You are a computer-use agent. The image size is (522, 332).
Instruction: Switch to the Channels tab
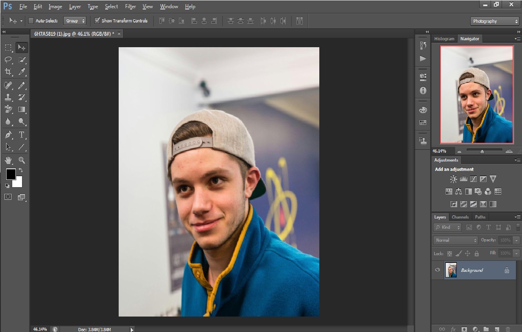coord(460,217)
